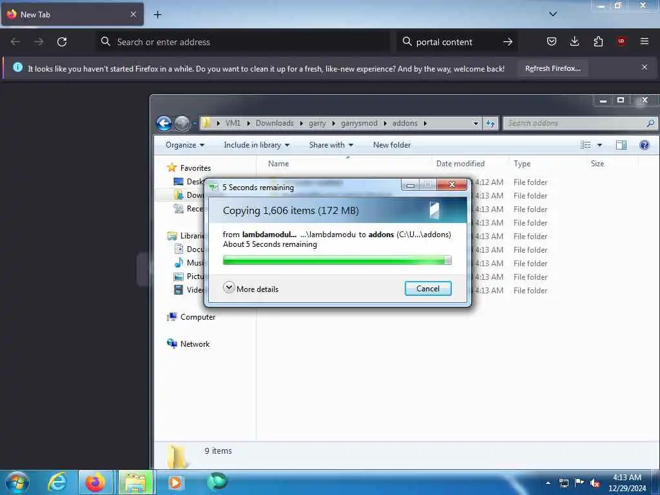Click the muted volume tray icon
Viewport: 660px width, 495px height.
[595, 483]
